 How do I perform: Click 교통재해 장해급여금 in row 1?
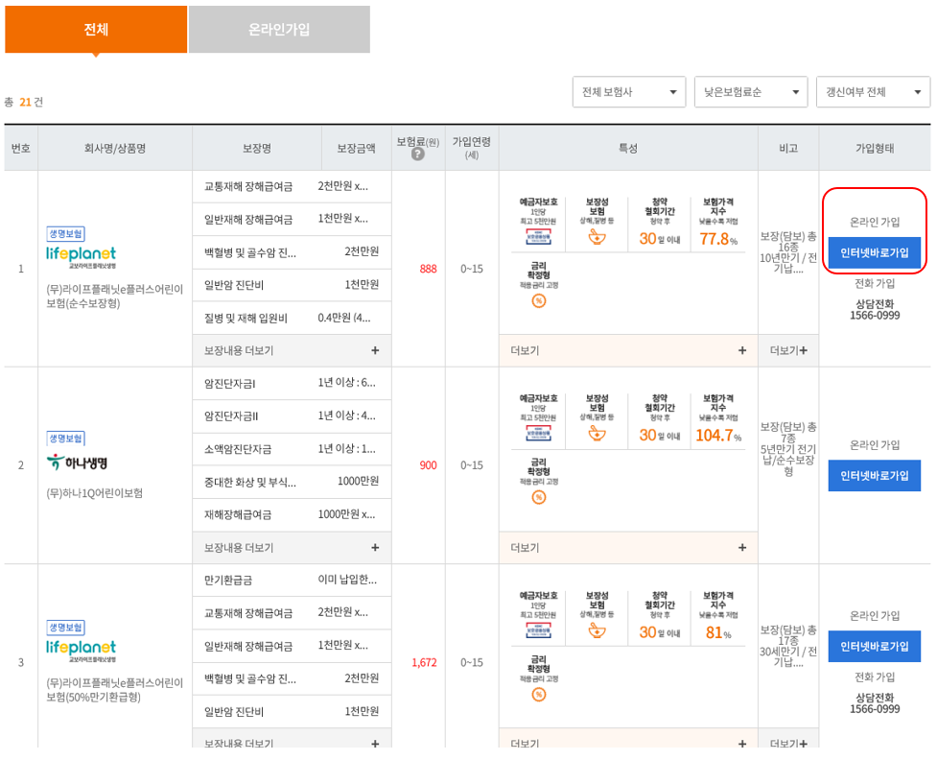292,186
